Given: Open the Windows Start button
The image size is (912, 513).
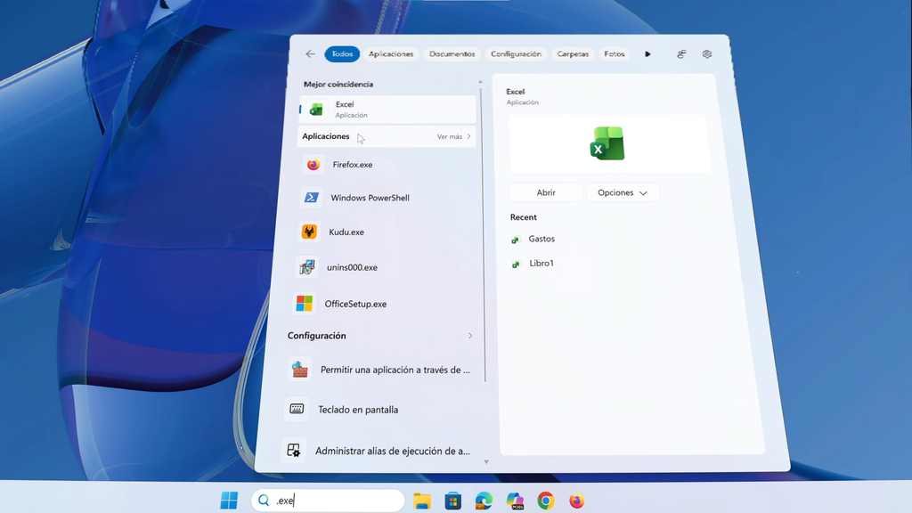Looking at the screenshot, I should pos(229,501).
